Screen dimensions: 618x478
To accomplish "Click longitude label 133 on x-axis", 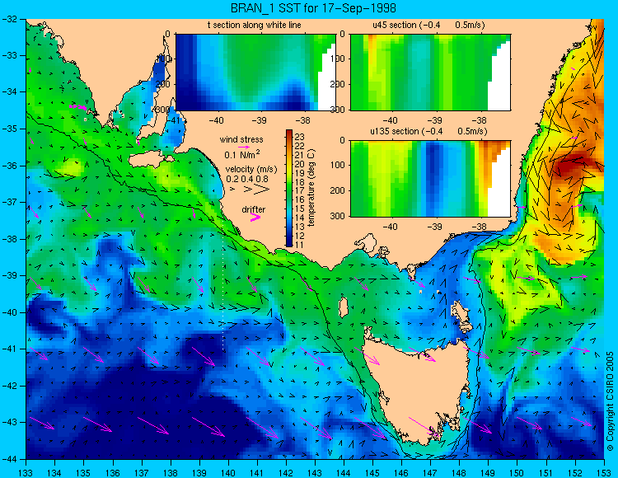I will coord(26,472).
